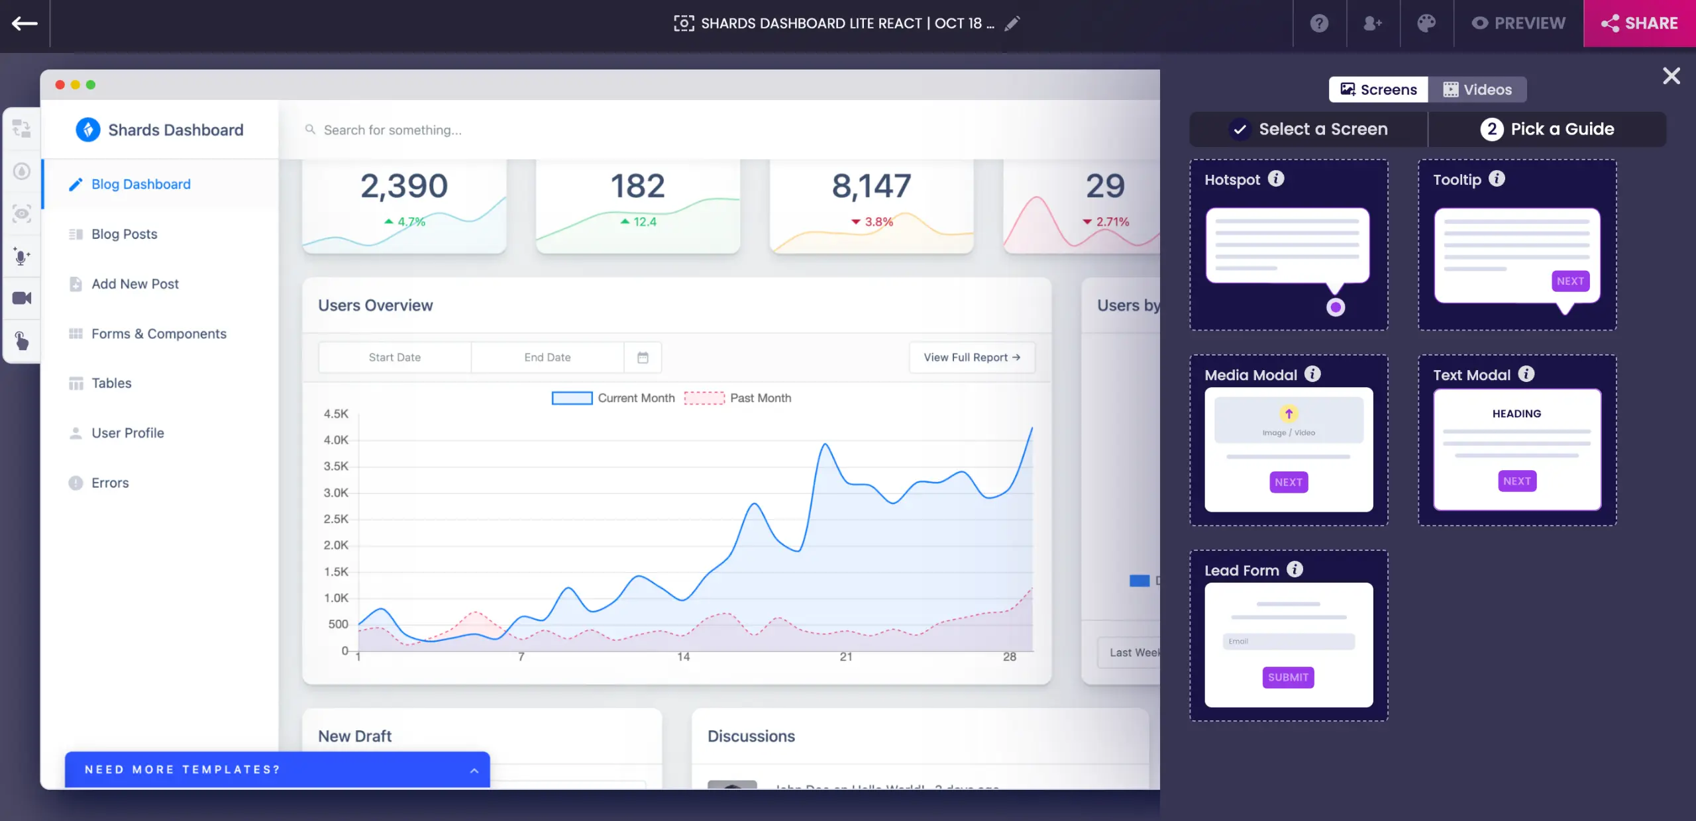The image size is (1696, 821).
Task: Show info for Media Modal guide
Action: tap(1312, 374)
